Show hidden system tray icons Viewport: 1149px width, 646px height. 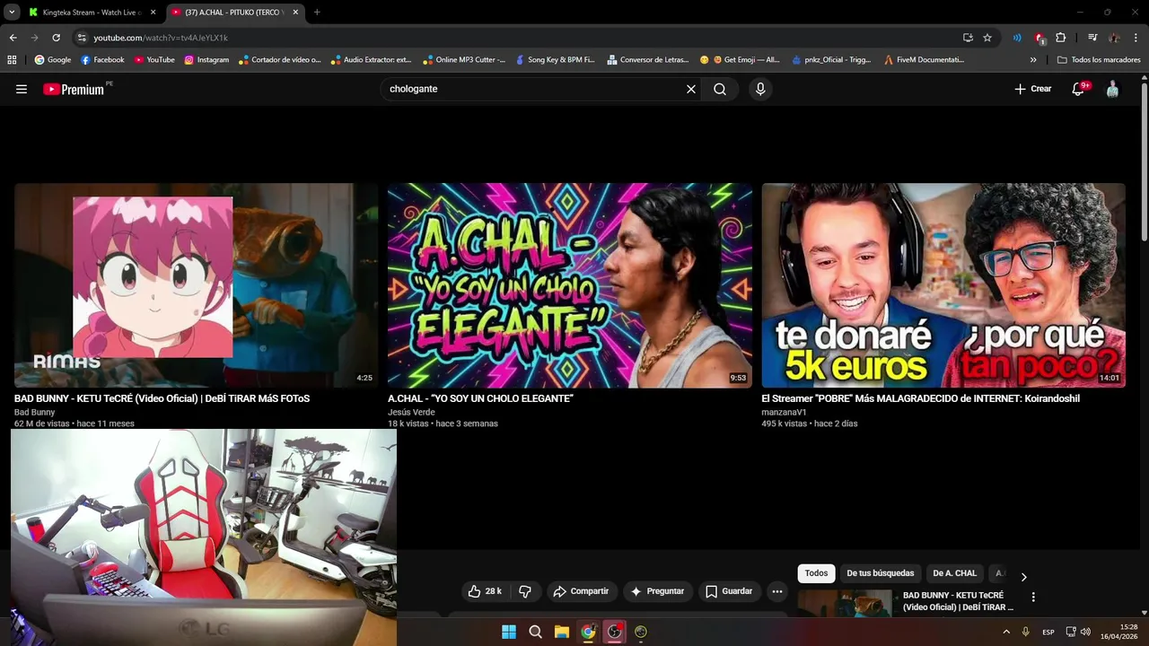(x=1006, y=632)
